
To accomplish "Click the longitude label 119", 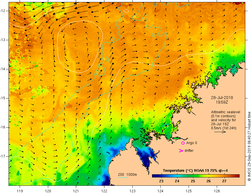I will [x=20, y=191].
